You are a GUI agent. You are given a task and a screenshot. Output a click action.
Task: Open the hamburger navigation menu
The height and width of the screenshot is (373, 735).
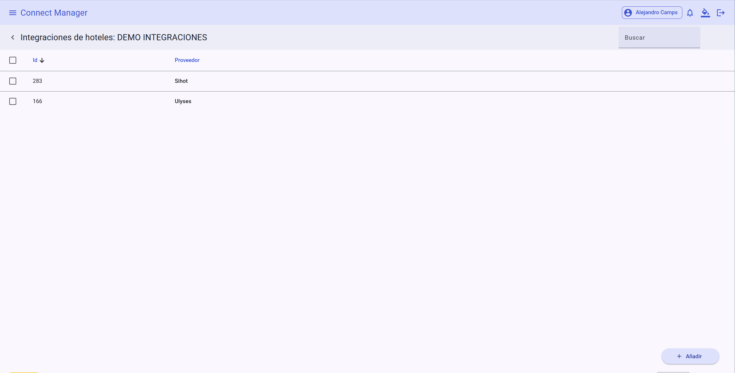tap(12, 13)
